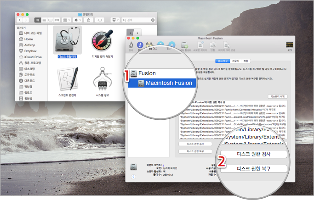Screen dimensions: 314x200
Task: Click the 이미지 크기 변경 toolbar icon
Action: [227, 45]
